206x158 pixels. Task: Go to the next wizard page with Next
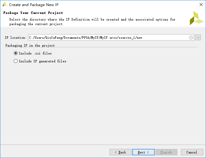[143, 152]
